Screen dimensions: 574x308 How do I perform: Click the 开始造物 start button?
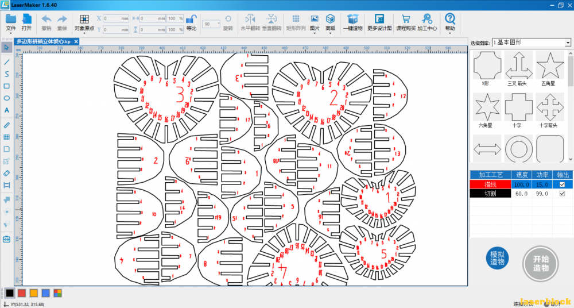(x=541, y=263)
